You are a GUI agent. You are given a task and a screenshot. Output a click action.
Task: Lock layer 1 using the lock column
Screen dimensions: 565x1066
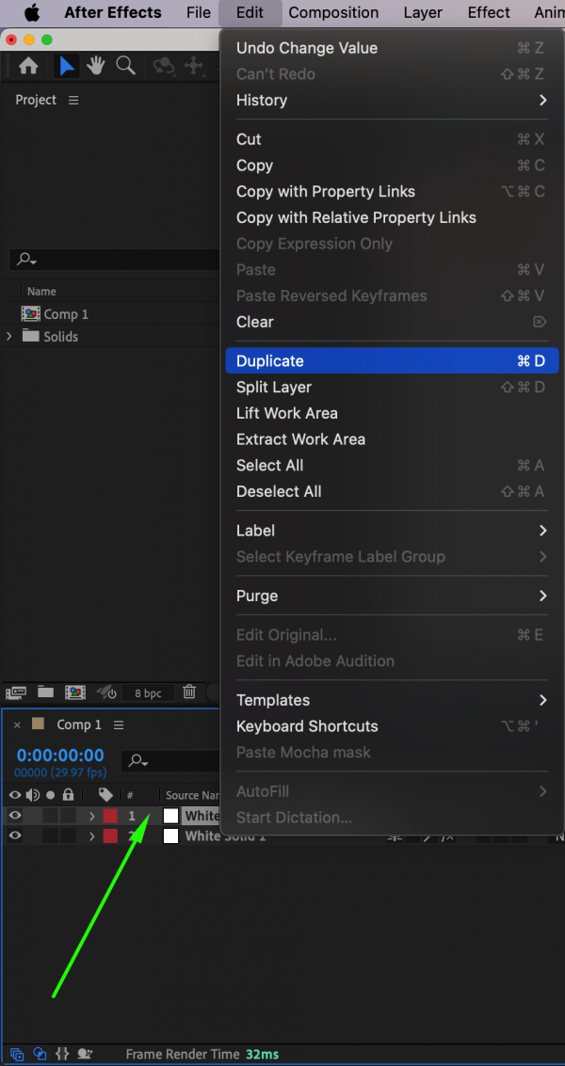click(x=67, y=816)
